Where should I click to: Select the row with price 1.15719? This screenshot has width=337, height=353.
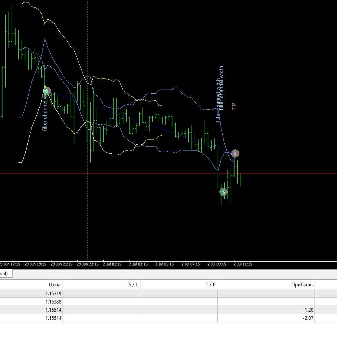[x=168, y=294]
